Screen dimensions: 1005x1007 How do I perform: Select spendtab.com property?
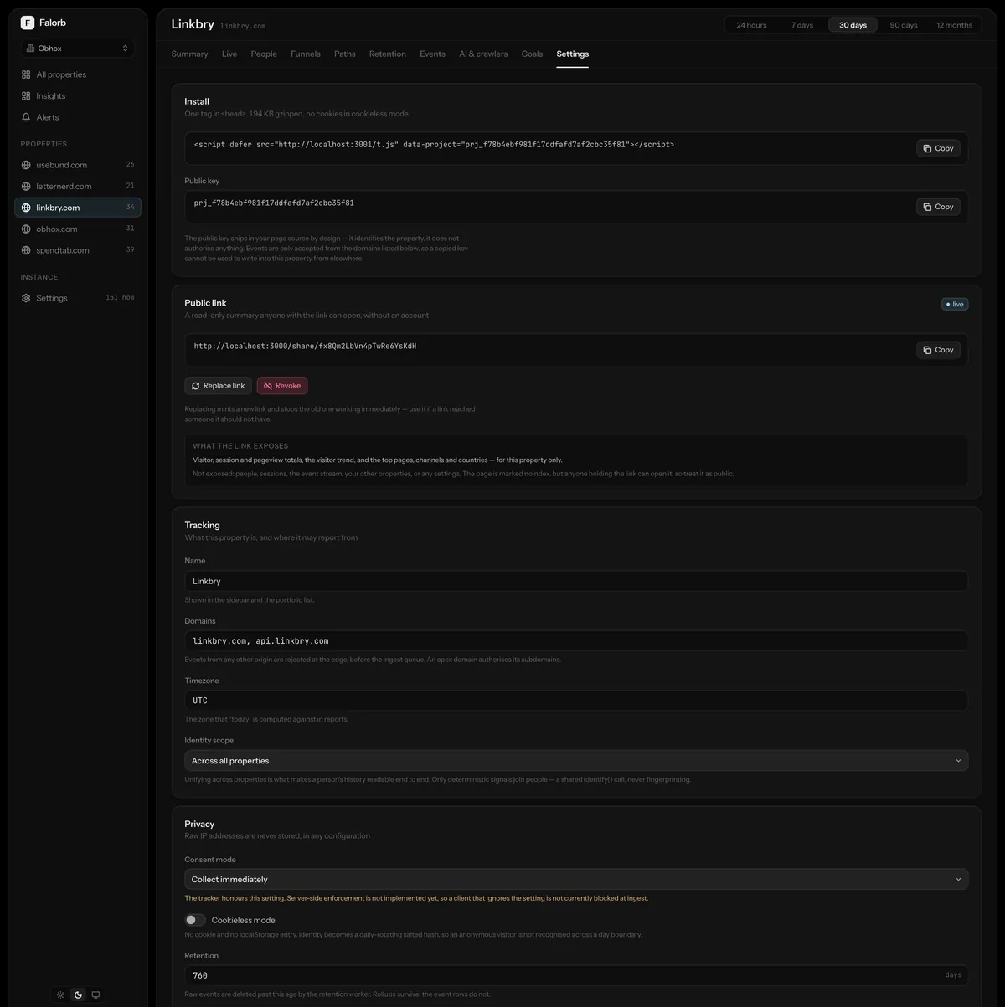[78, 250]
